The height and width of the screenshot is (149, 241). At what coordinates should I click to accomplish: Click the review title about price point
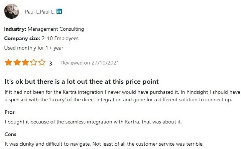coord(82,81)
